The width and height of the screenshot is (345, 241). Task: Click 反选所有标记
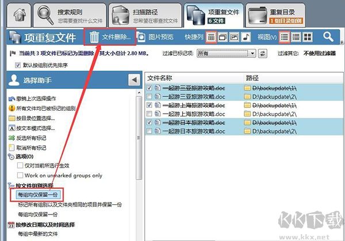click(31, 138)
